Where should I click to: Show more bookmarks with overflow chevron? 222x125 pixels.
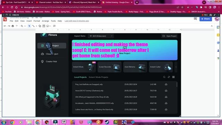pyautogui.click(x=219, y=11)
